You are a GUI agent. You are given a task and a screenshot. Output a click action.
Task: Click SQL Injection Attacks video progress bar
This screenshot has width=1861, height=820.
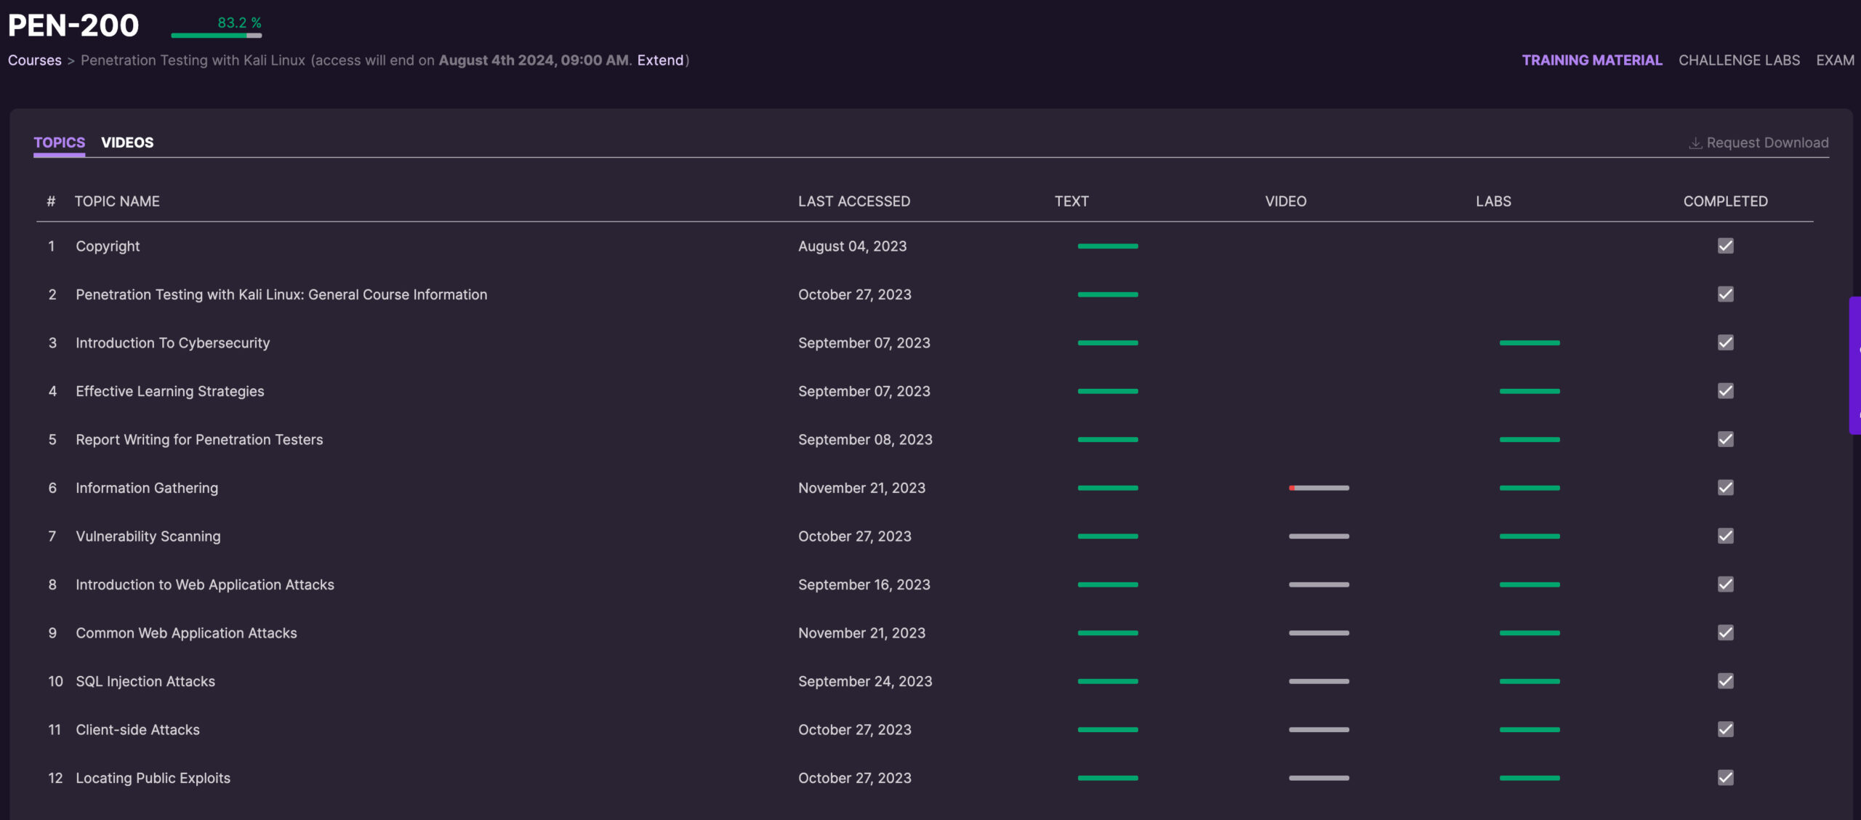point(1319,681)
